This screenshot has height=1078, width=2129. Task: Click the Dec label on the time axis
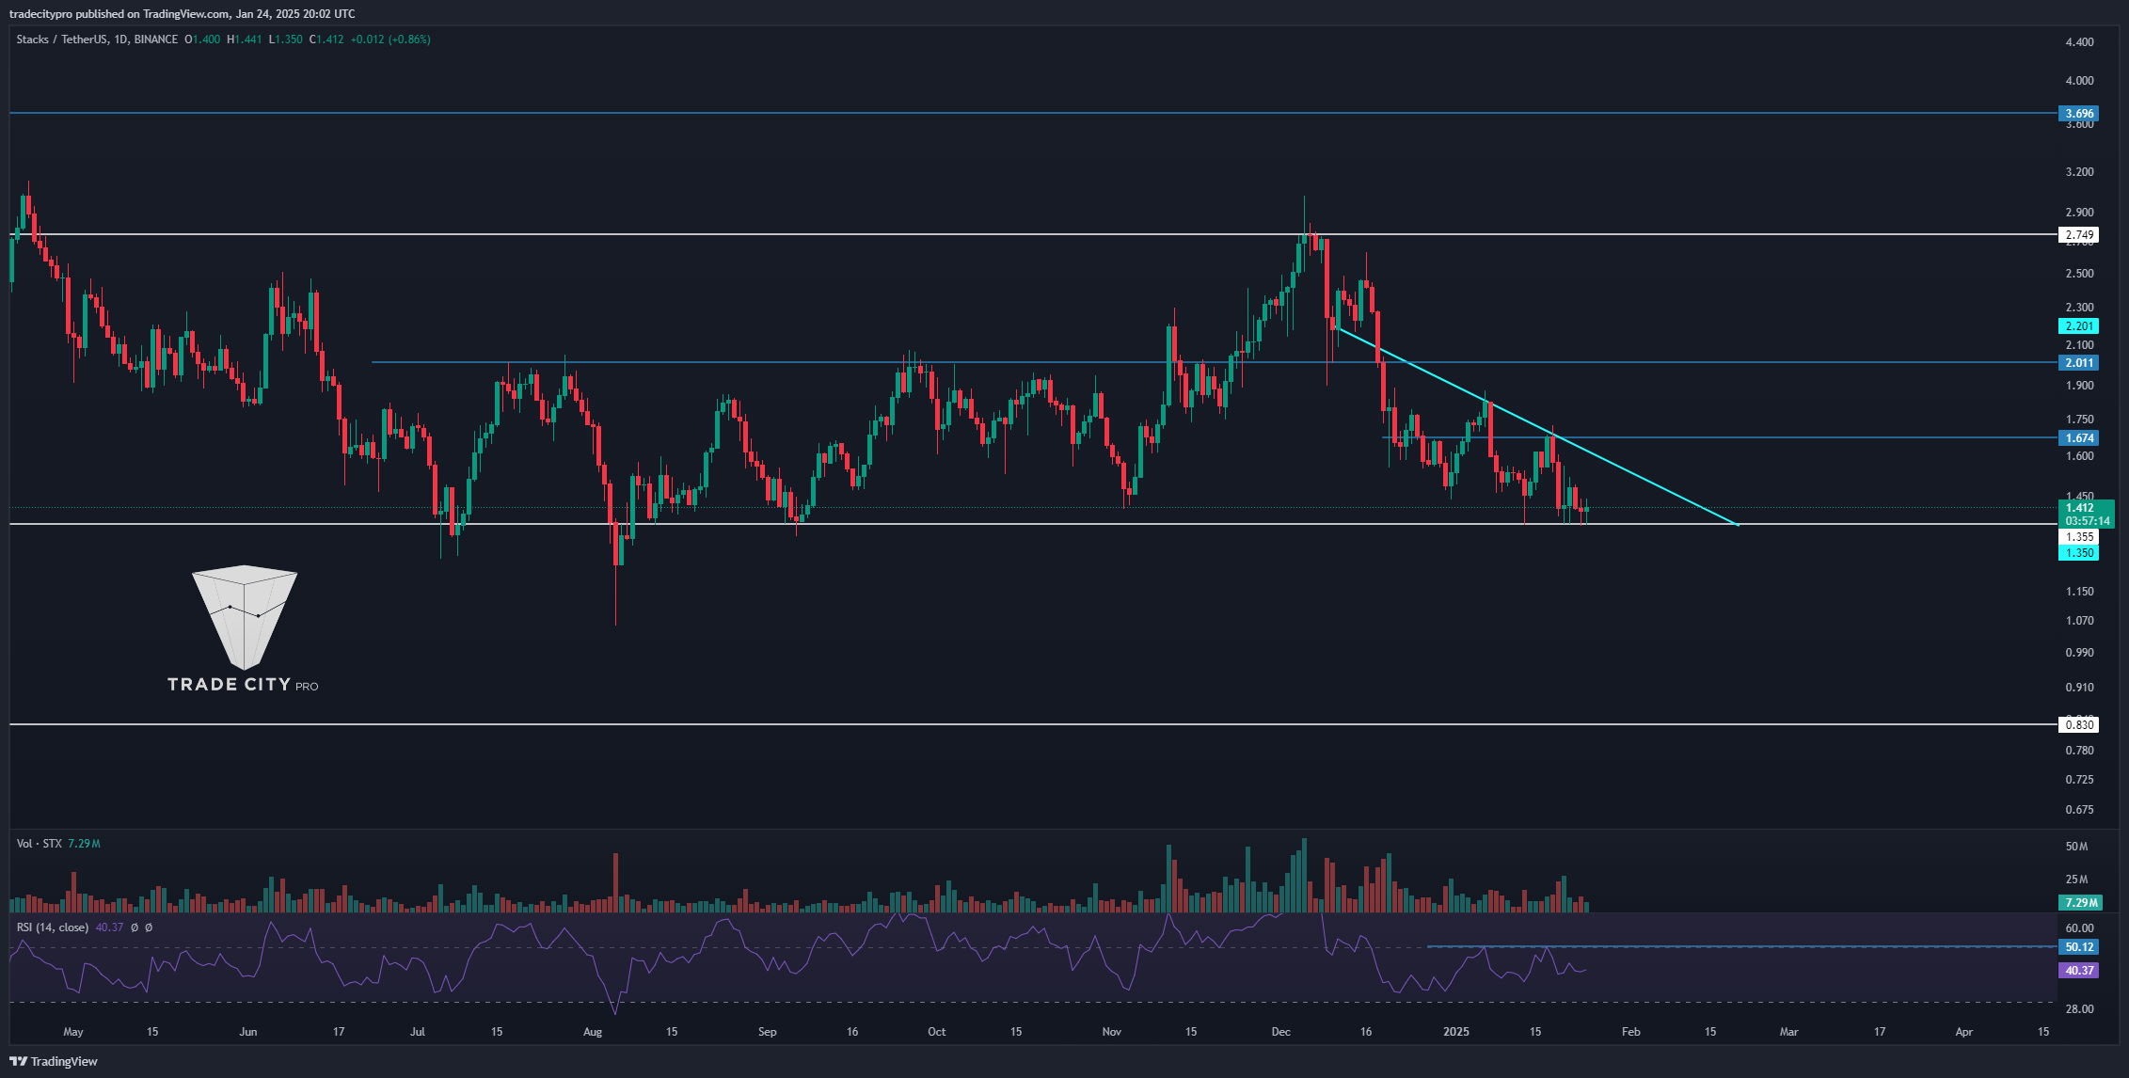(x=1280, y=1032)
